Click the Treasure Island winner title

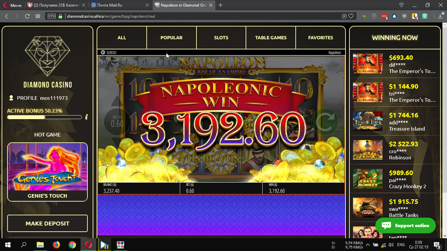(x=407, y=129)
